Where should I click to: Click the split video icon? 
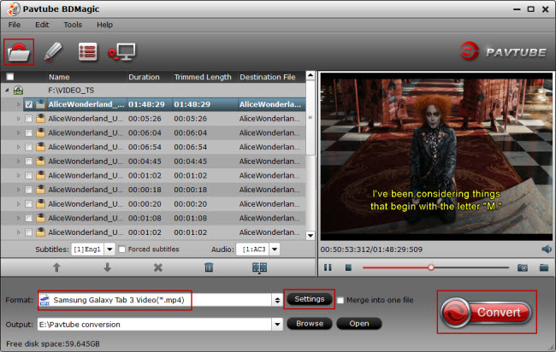coord(259,267)
